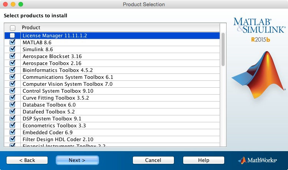The height and width of the screenshot is (170, 288).
Task: Select the Simulink 8.6 row text
Action: tap(38, 50)
